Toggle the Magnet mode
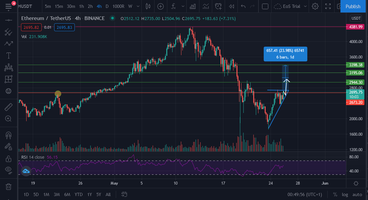Screen dimensions: 368x200 coord(9,135)
